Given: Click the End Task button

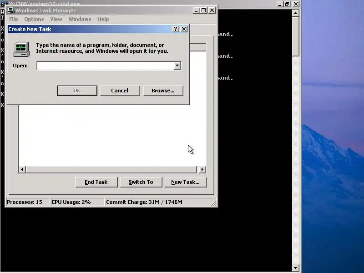Looking at the screenshot, I should pos(96,182).
